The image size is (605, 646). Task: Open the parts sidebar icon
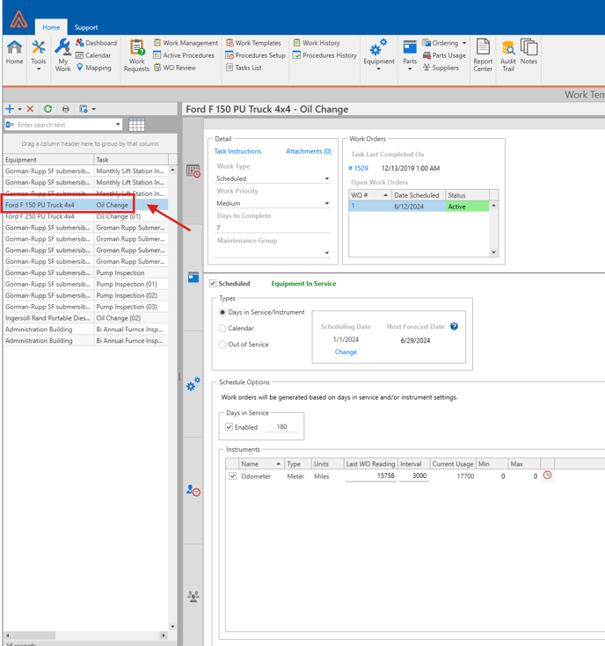(193, 277)
